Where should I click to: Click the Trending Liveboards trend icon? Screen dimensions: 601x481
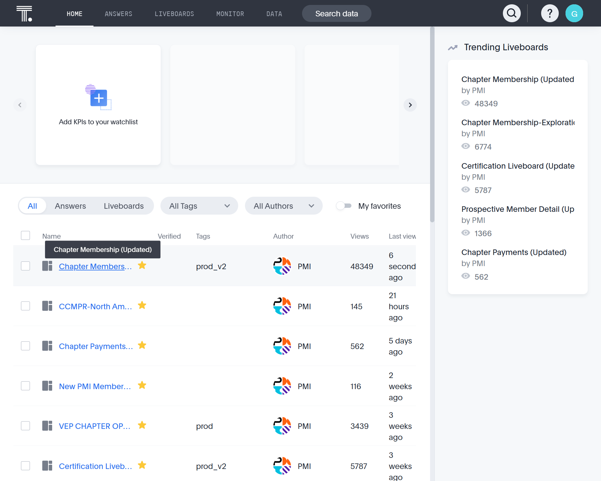453,47
